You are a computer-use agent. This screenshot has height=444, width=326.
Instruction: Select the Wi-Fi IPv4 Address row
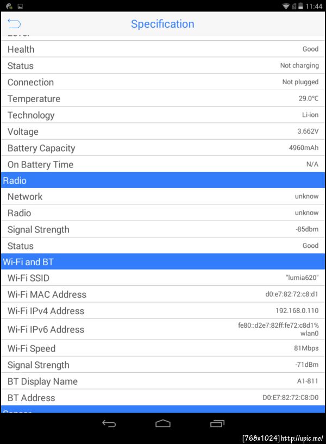[x=163, y=311]
